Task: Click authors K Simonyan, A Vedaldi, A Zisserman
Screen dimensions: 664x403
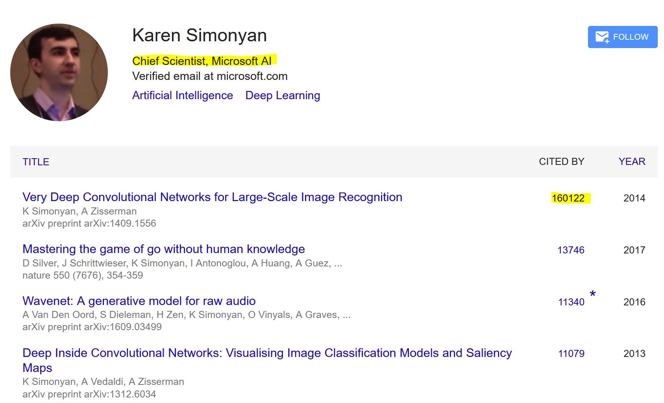Action: click(103, 382)
